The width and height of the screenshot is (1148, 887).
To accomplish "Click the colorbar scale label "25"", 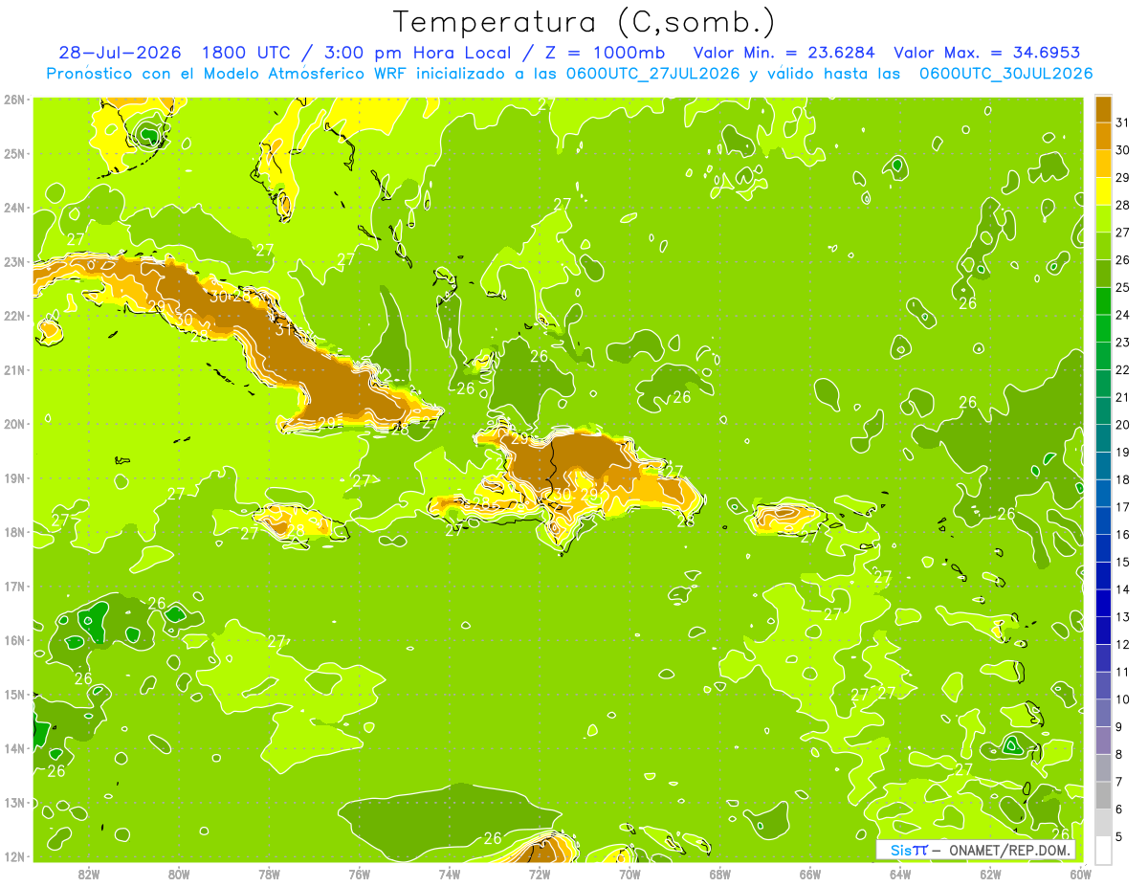I will click(x=1122, y=287).
